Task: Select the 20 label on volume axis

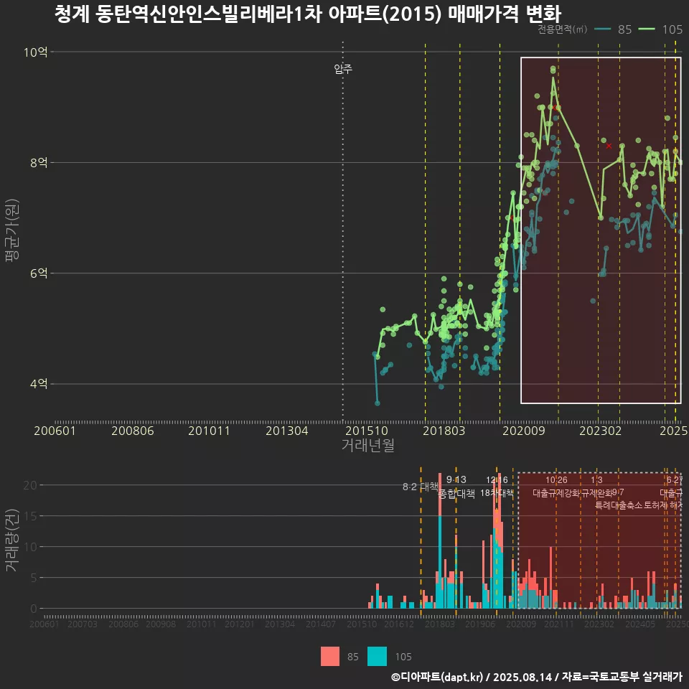Action: tap(30, 486)
